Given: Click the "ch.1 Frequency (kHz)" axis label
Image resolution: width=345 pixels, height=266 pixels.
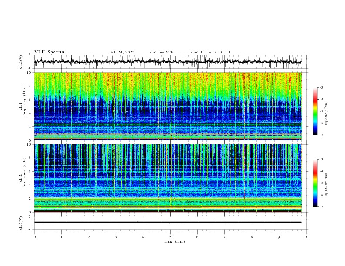Looking at the screenshot, I should (x=23, y=106).
